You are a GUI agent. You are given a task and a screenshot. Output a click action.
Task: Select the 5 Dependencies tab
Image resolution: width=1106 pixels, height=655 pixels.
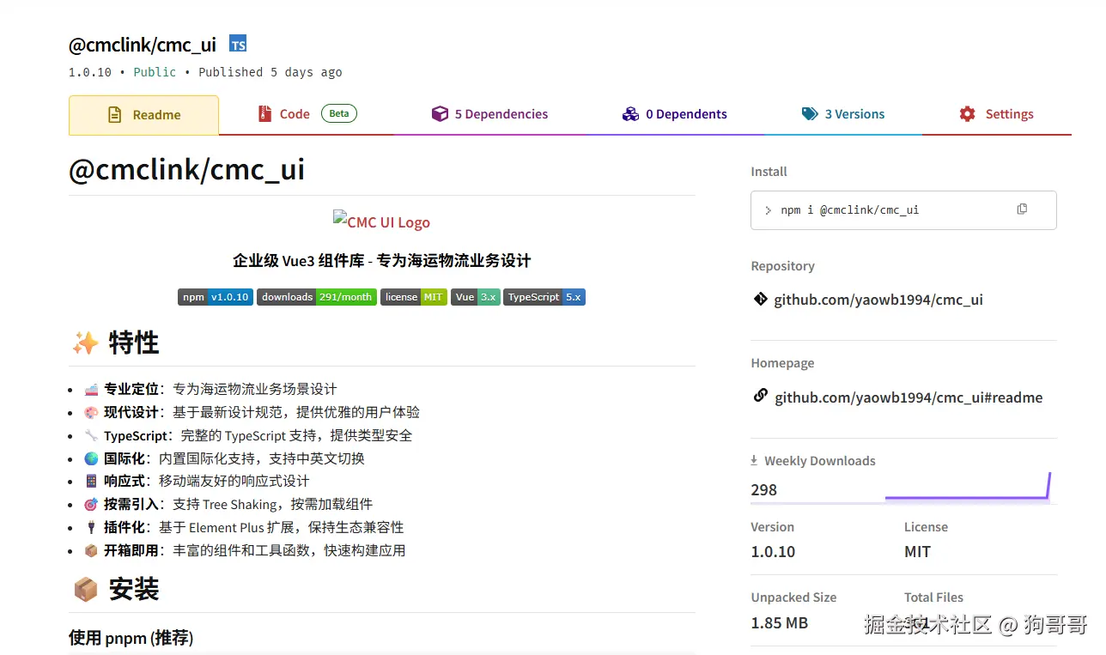pyautogui.click(x=501, y=113)
